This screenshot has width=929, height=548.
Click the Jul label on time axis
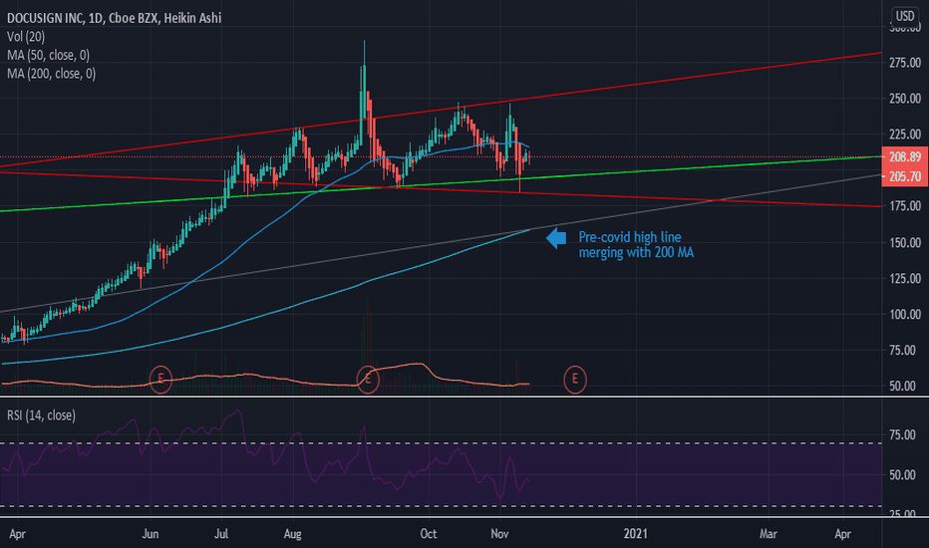coord(221,534)
